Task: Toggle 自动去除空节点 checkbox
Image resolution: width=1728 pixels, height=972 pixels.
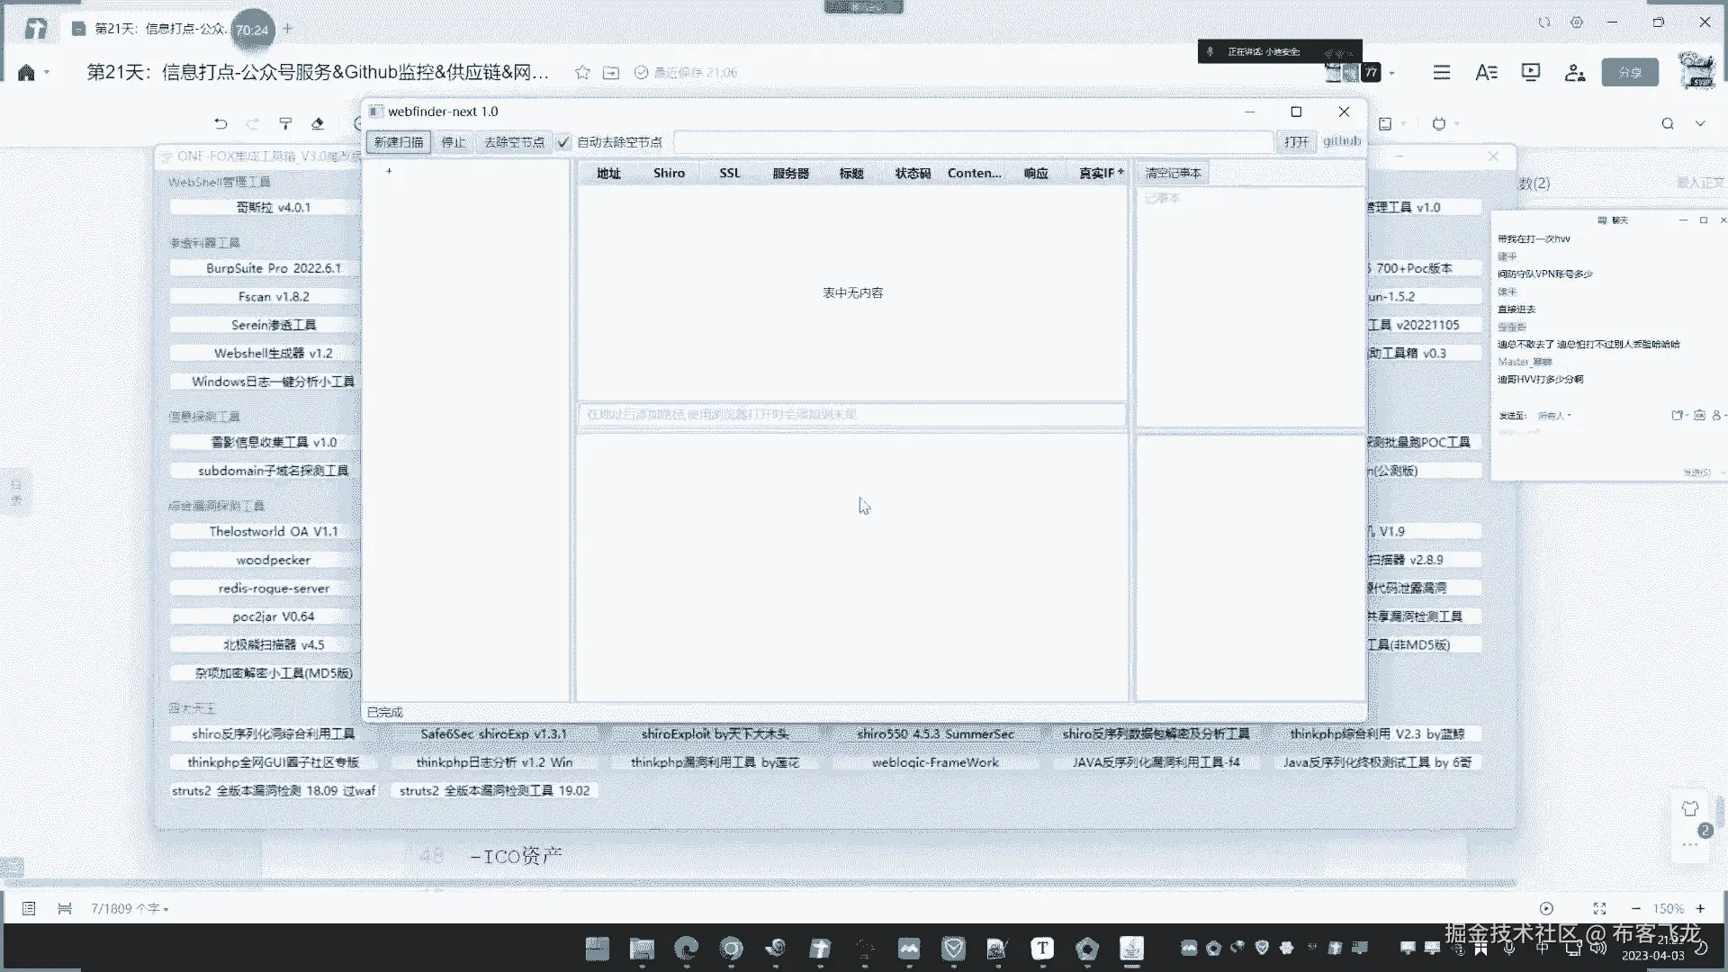Action: pos(564,142)
